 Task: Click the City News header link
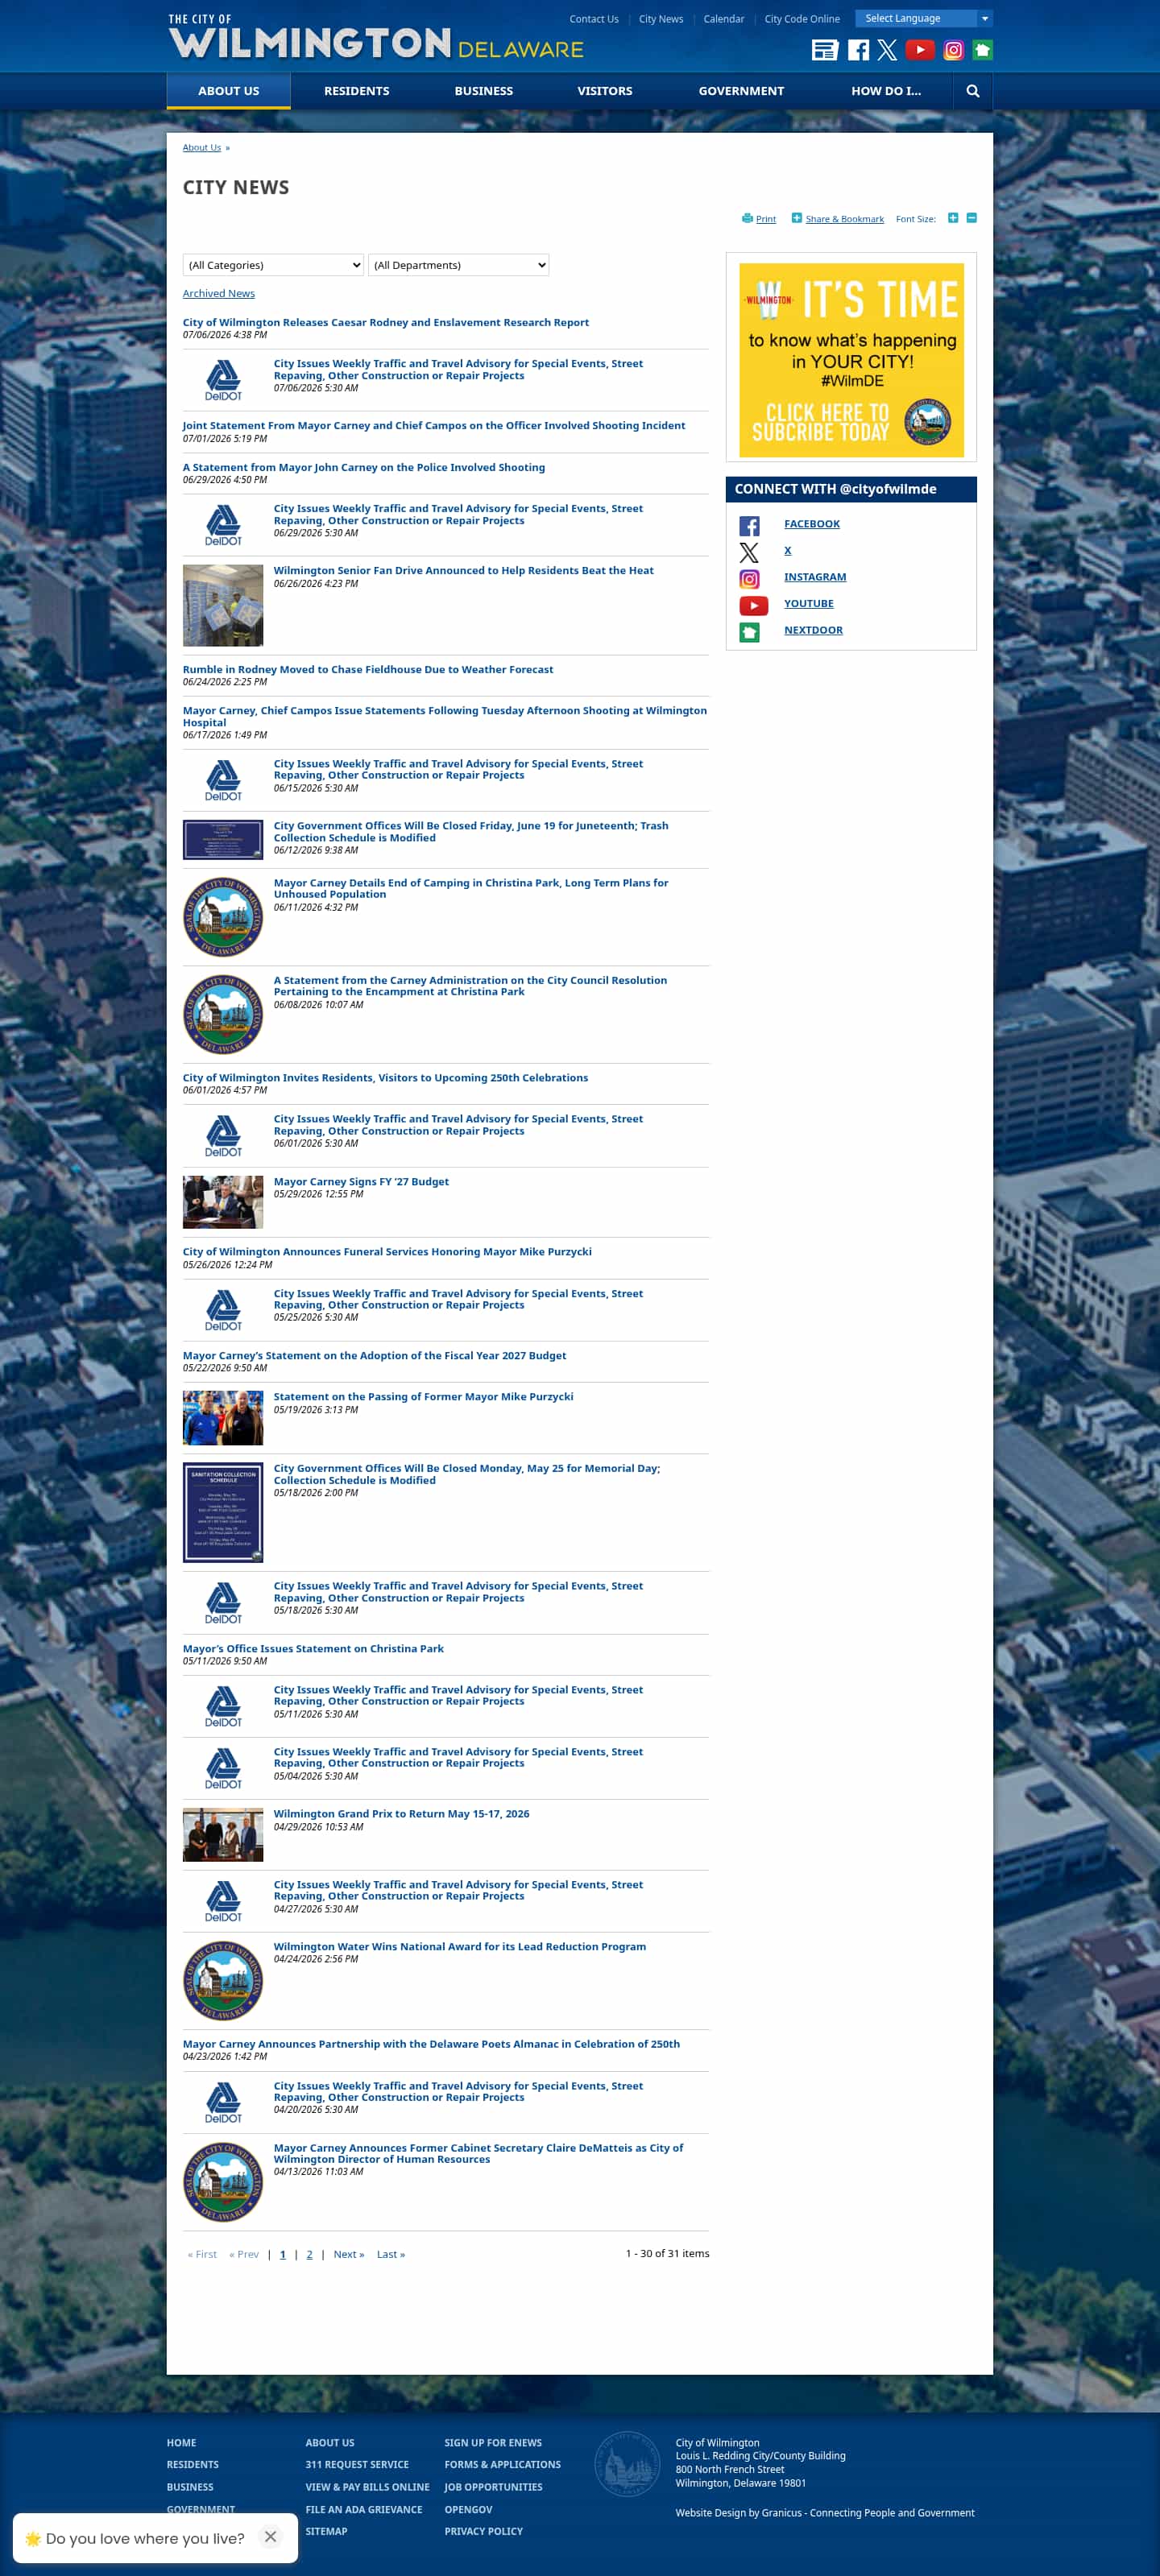(661, 19)
